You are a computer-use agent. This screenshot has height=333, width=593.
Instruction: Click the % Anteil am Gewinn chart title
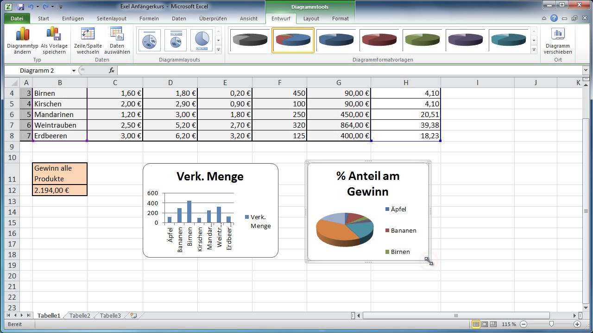tap(368, 184)
